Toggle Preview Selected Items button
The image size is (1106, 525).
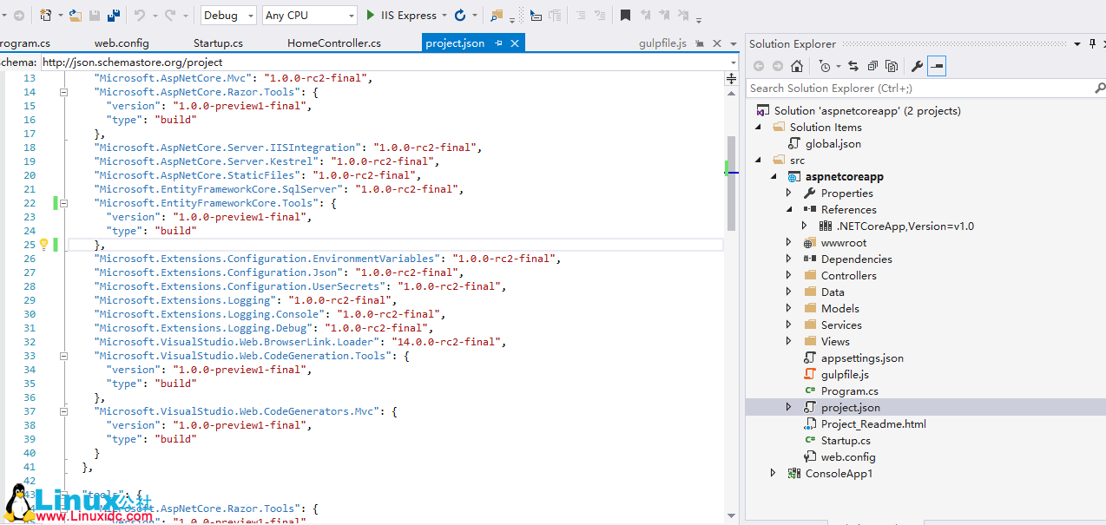coord(936,66)
